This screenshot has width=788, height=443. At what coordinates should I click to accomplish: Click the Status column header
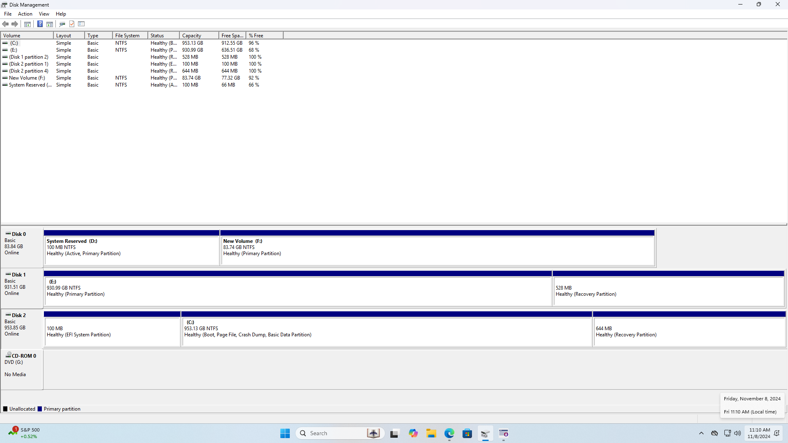point(164,36)
